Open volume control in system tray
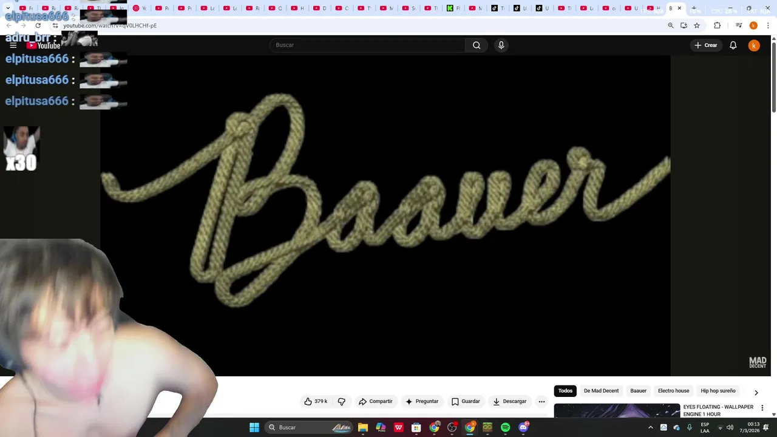The image size is (777, 437). 730,427
